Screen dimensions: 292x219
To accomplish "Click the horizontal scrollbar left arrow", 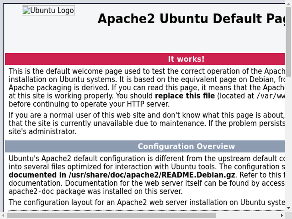I will pos(3,216).
